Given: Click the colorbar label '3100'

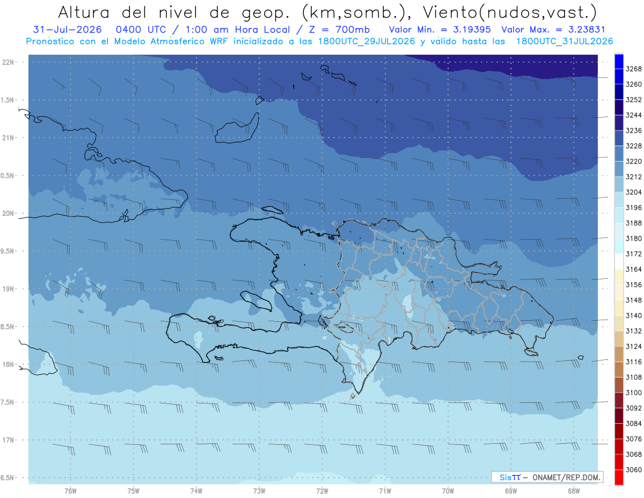Looking at the screenshot, I should click(x=634, y=393).
